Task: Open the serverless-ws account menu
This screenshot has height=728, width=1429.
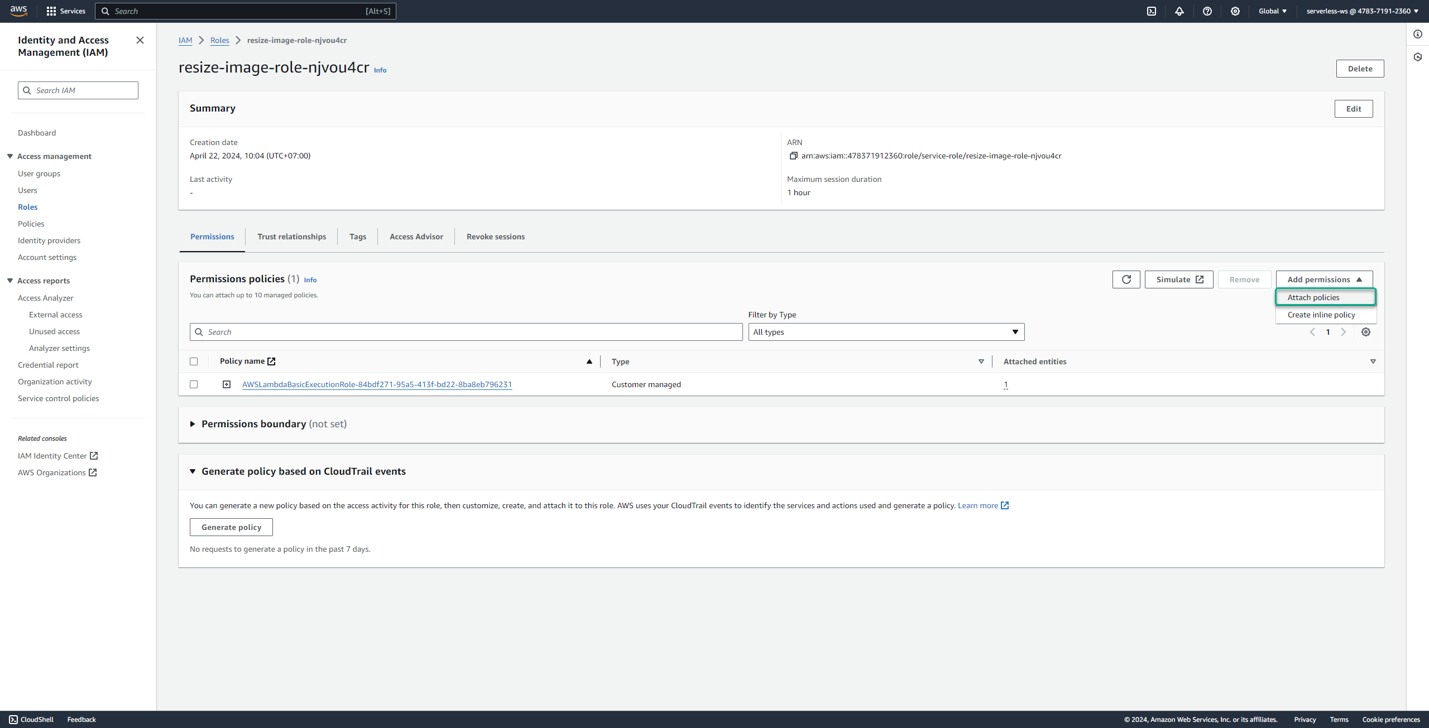Action: tap(1362, 11)
